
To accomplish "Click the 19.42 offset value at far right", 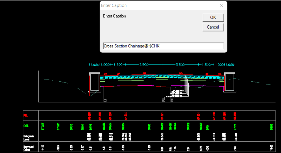I will point(271,148).
